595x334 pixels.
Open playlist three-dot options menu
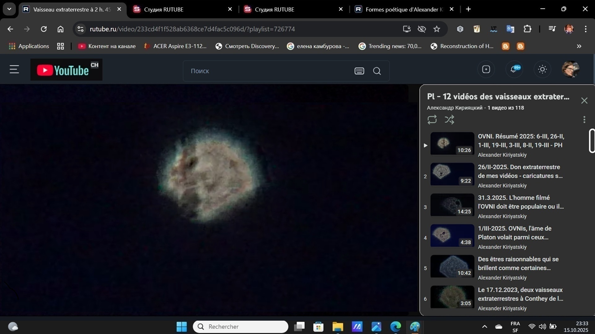click(x=584, y=120)
